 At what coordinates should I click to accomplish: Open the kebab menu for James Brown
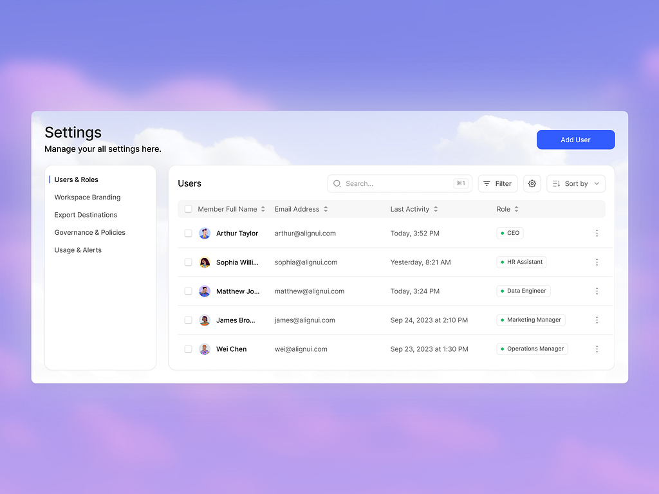pos(597,320)
